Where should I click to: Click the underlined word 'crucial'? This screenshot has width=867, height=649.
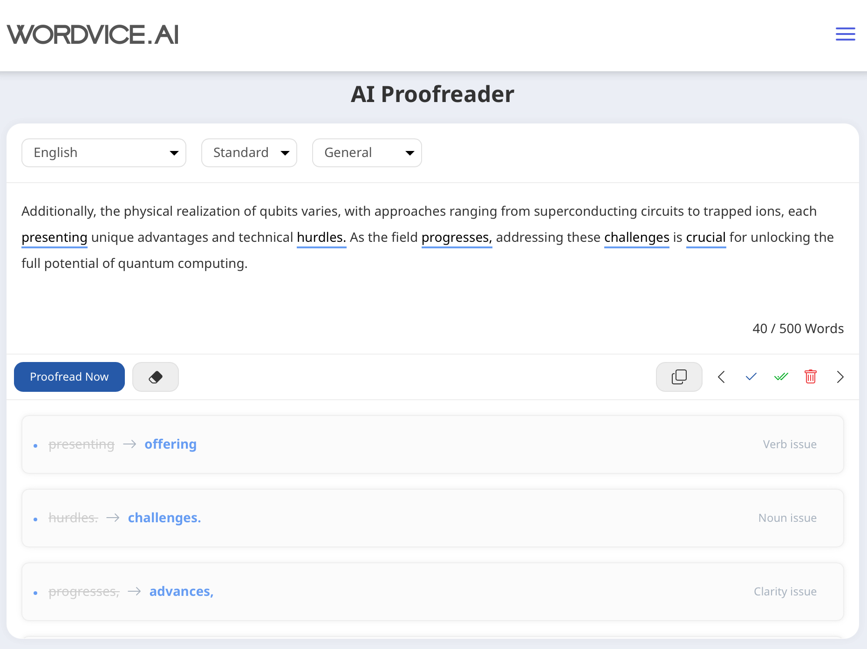pos(705,237)
